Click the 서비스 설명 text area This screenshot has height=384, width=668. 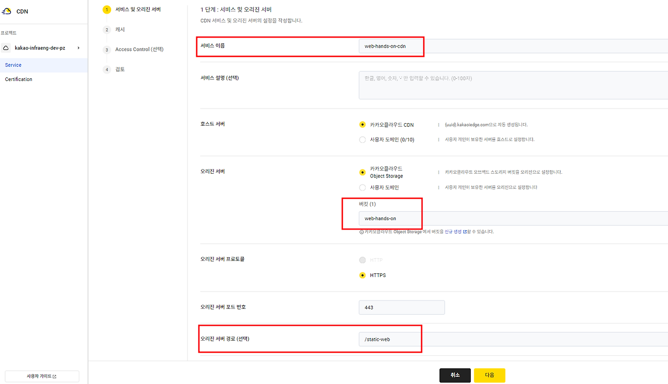click(x=513, y=85)
